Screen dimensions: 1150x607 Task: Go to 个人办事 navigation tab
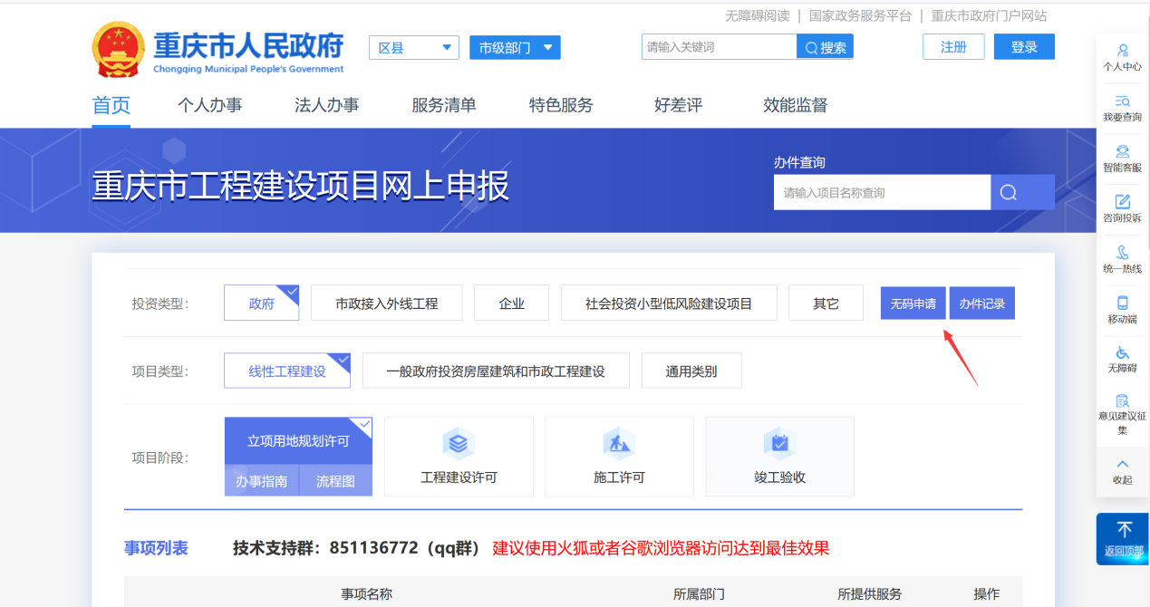[x=209, y=105]
